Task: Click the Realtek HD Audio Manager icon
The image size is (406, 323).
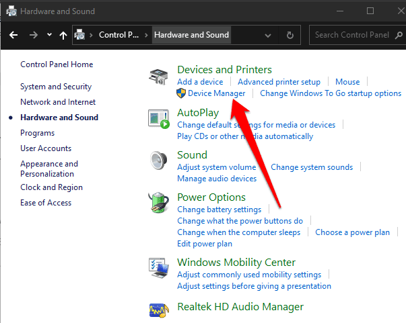Action: 160,308
